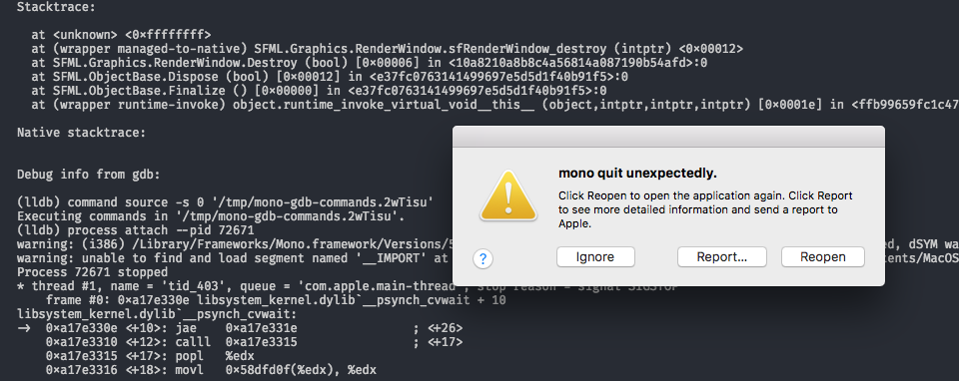The image size is (959, 381).
Task: Click the SFML.ObjectBase.Finalize stack frame line
Action: pyautogui.click(x=320, y=91)
